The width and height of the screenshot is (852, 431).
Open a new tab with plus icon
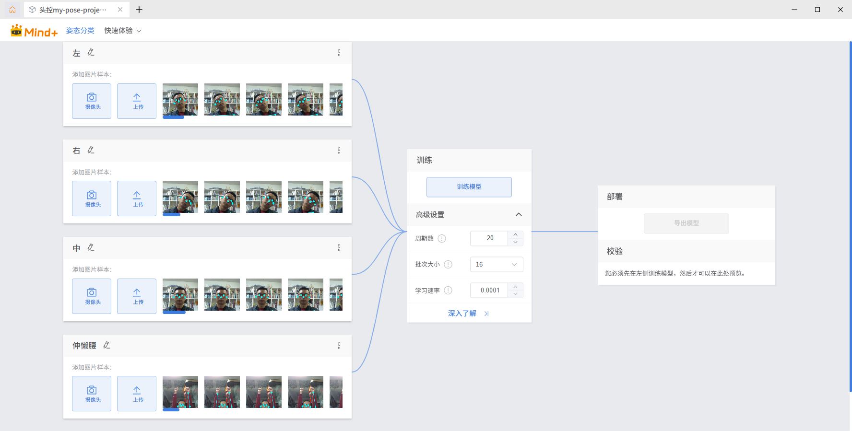click(139, 10)
